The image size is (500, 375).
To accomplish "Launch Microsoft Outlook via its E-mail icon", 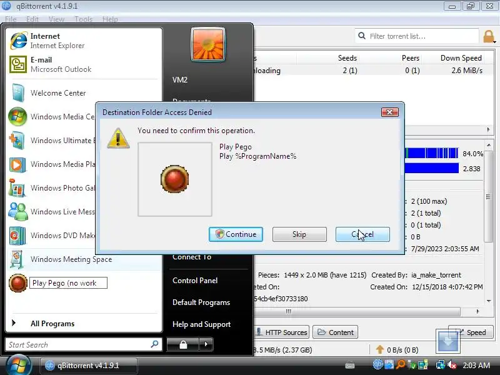I will 18,64.
